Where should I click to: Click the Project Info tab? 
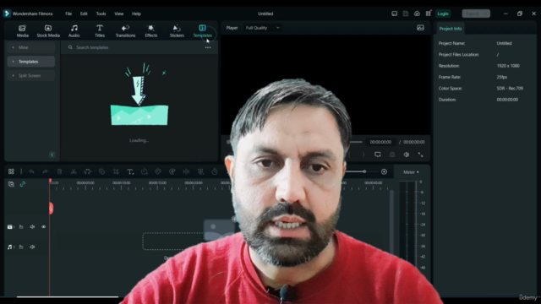(451, 29)
